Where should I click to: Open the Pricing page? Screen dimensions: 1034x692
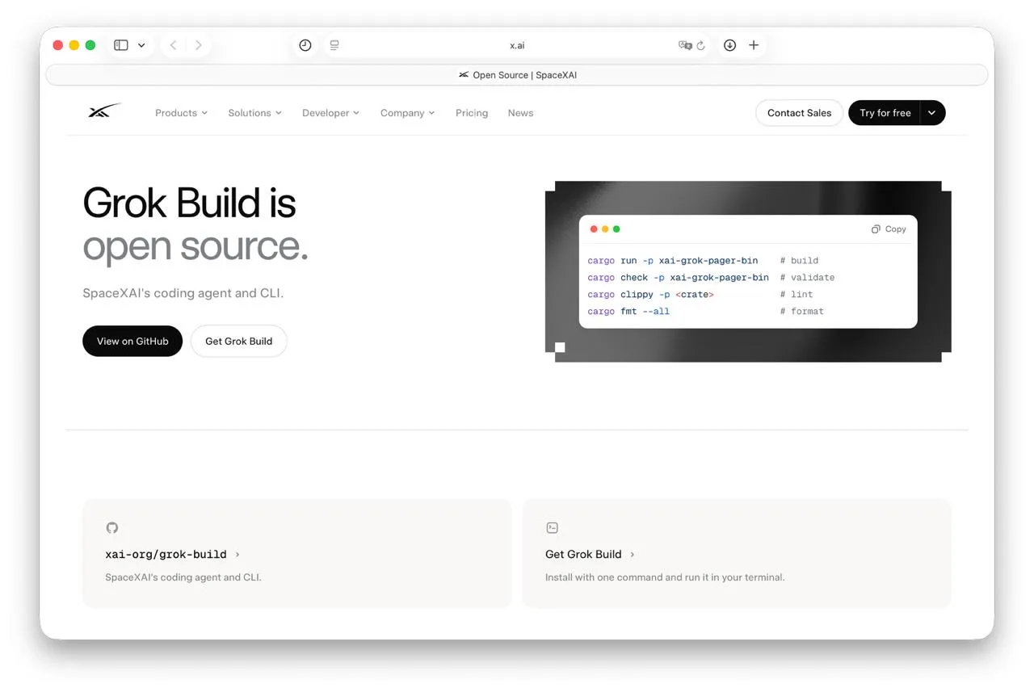(472, 113)
